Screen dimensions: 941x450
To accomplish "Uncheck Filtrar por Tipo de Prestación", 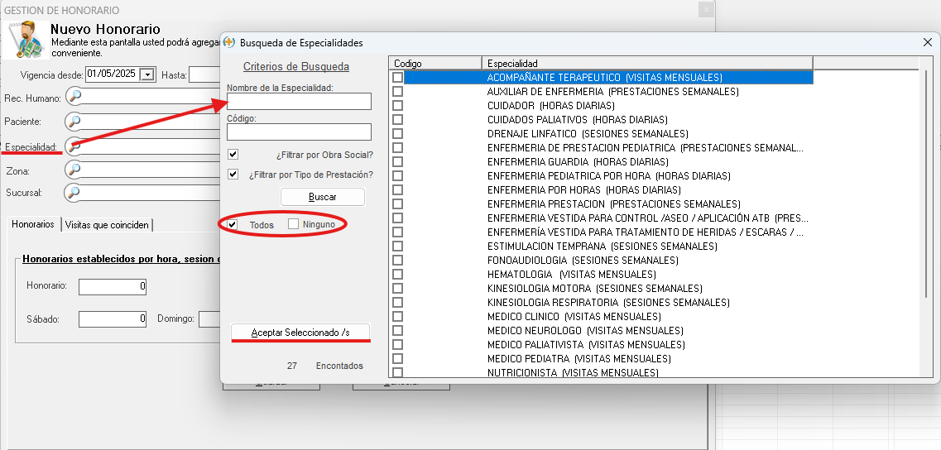I will (x=233, y=175).
